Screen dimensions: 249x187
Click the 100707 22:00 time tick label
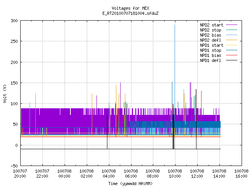pyautogui.click(x=42, y=174)
